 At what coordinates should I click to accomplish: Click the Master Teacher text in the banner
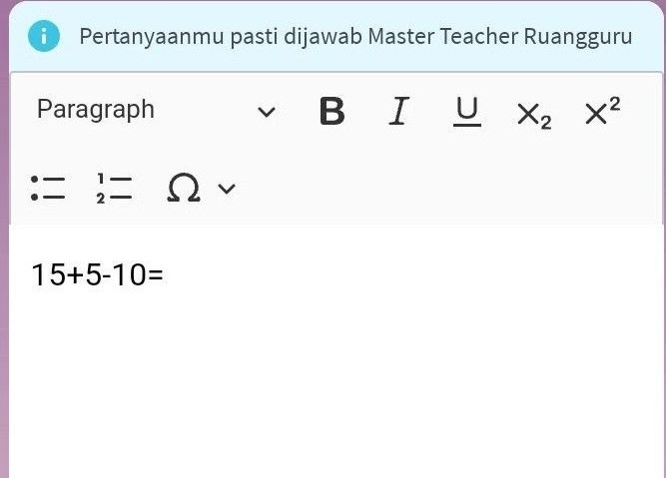443,36
